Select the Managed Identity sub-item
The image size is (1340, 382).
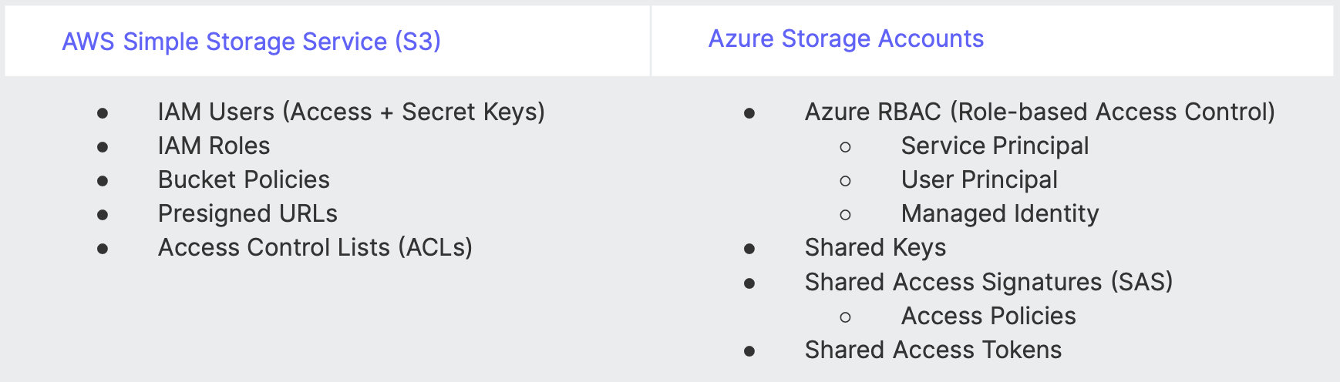[1000, 214]
